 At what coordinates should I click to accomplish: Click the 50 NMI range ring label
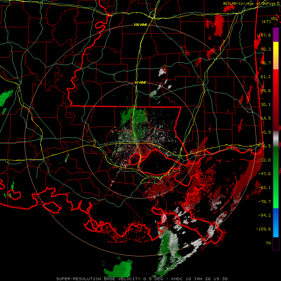tap(140, 82)
